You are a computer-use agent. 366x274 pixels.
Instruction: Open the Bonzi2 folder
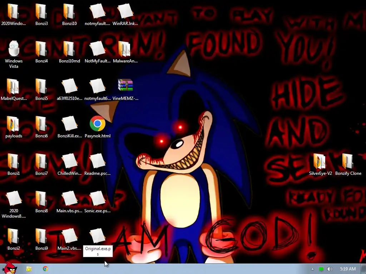pos(13,236)
